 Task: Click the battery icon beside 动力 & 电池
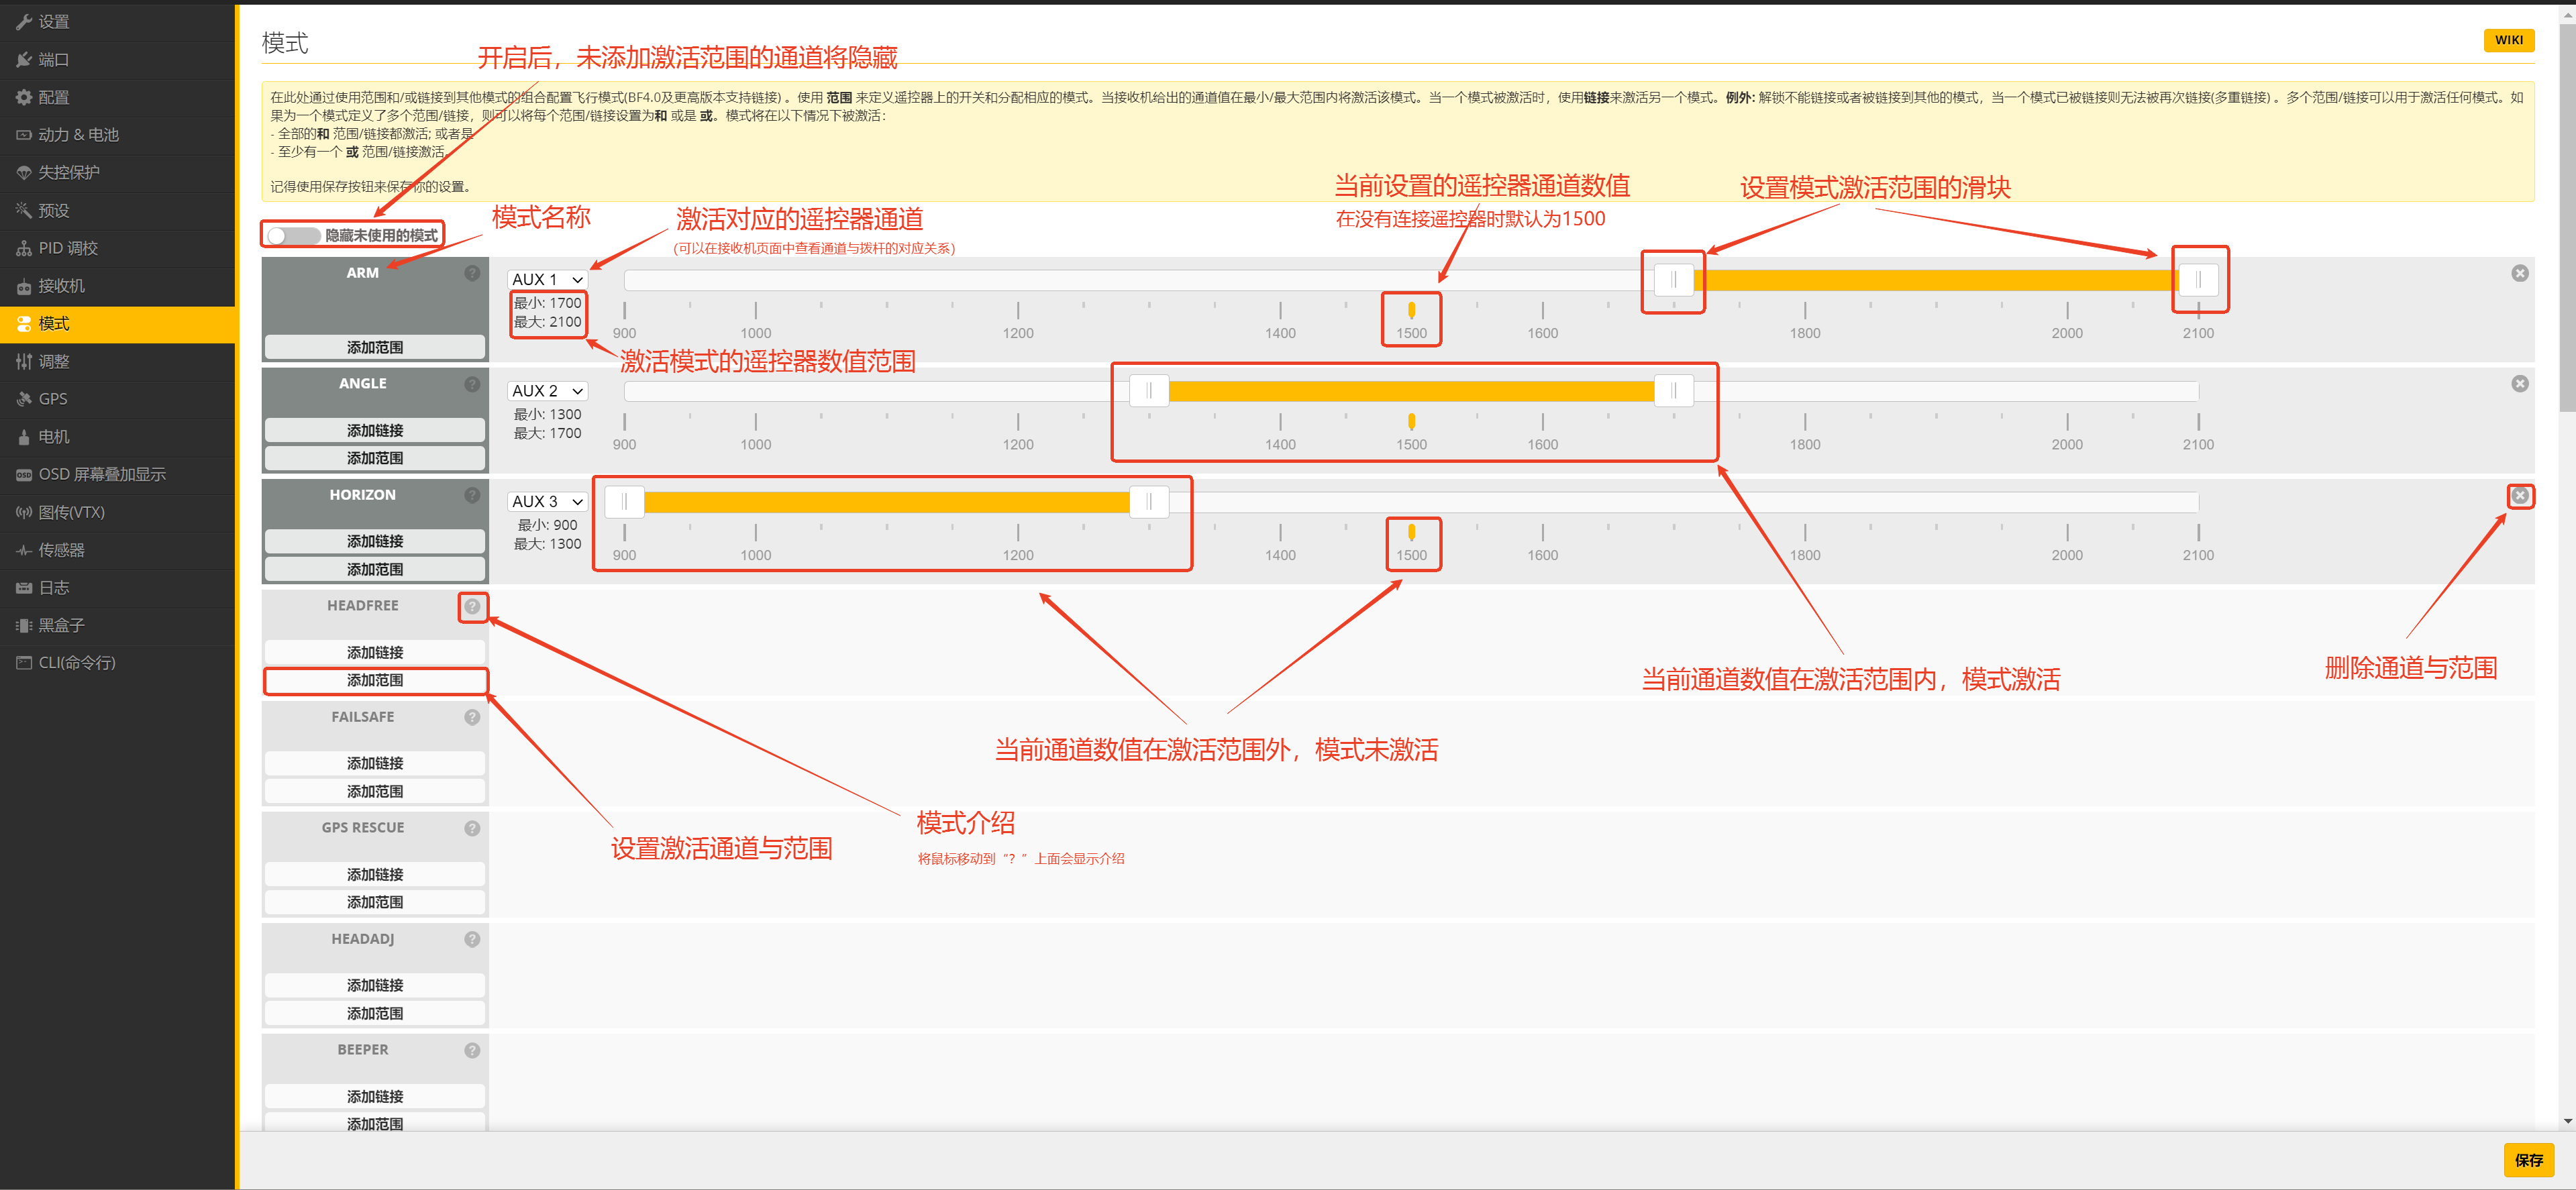pos(24,135)
